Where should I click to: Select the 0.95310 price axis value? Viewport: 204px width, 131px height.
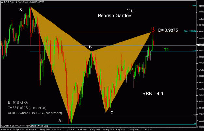(201, 63)
